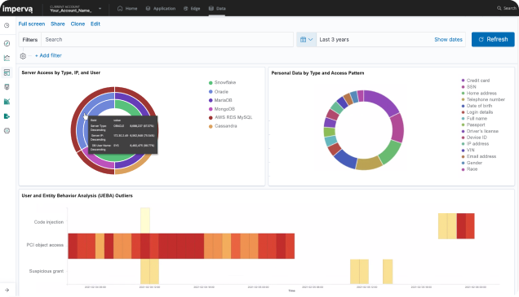Switch to the Application nav tab

161,9
